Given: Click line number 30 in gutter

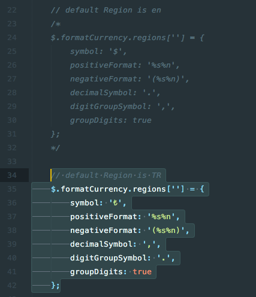Looking at the screenshot, I should pos(12,120).
